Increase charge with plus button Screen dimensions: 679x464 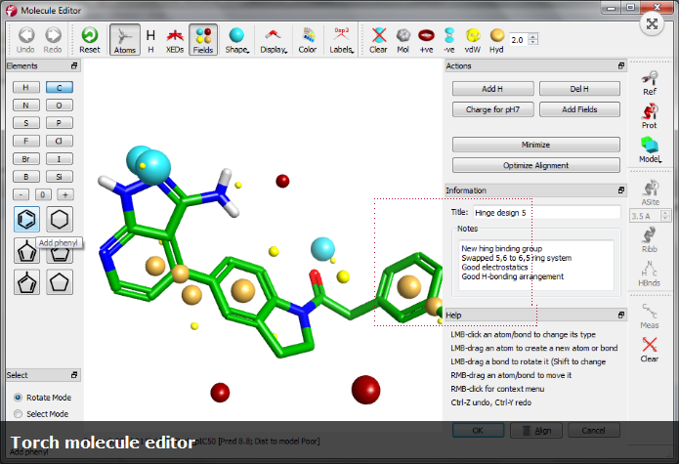[x=65, y=194]
